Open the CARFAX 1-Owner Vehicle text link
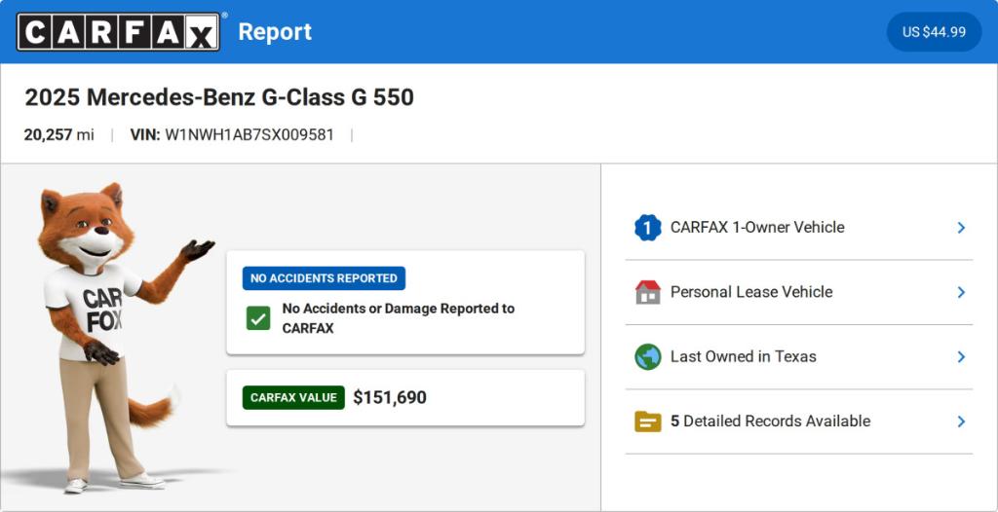This screenshot has height=512, width=998. tap(757, 228)
